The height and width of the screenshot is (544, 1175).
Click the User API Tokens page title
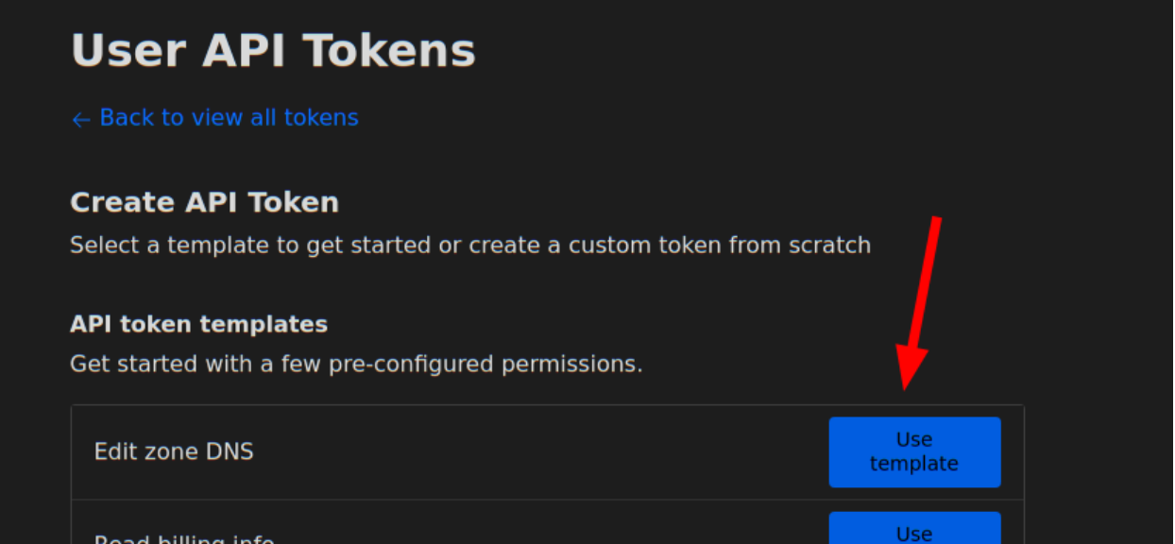(x=273, y=51)
